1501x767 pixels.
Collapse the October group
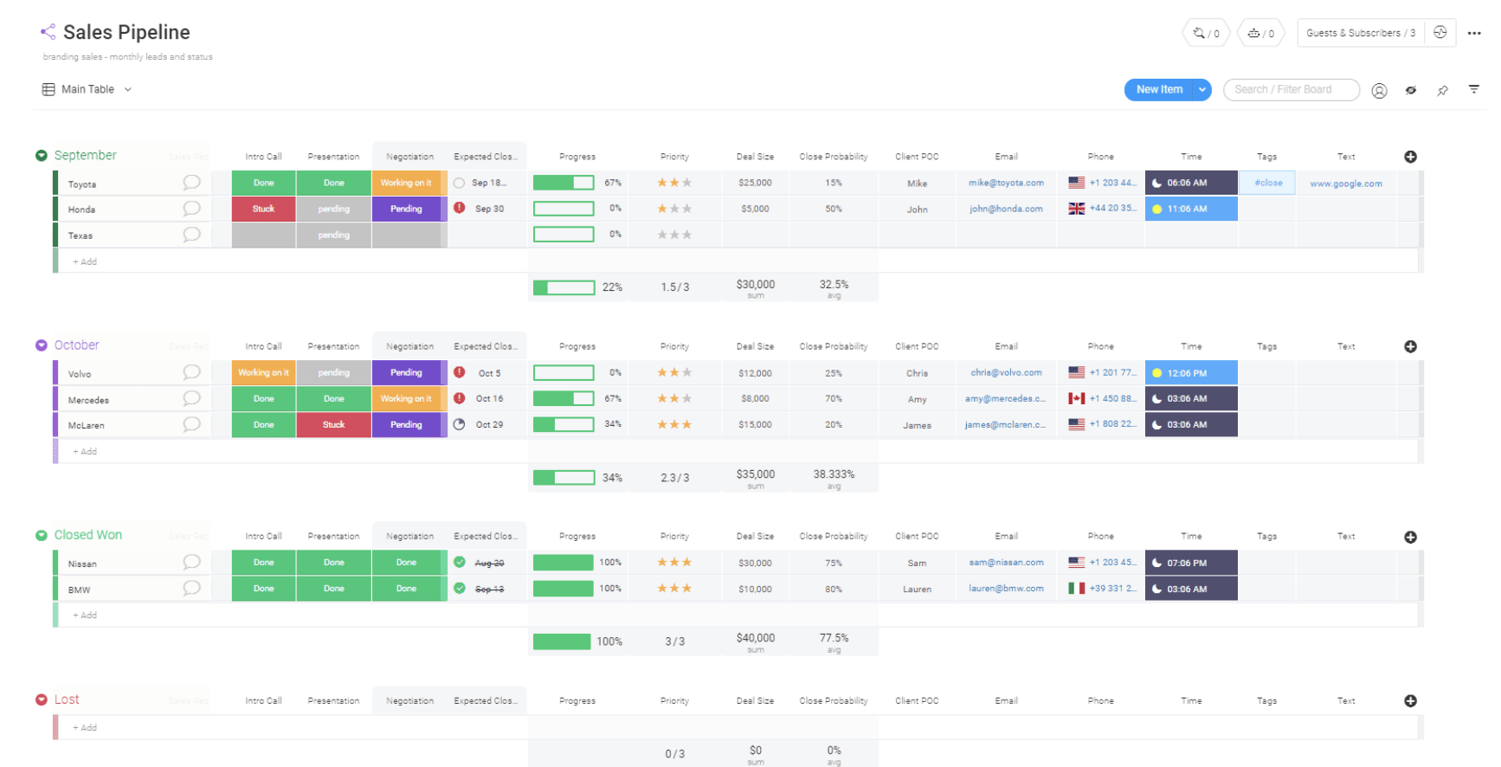coord(41,345)
